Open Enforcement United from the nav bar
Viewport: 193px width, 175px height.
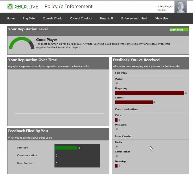pos(134,18)
